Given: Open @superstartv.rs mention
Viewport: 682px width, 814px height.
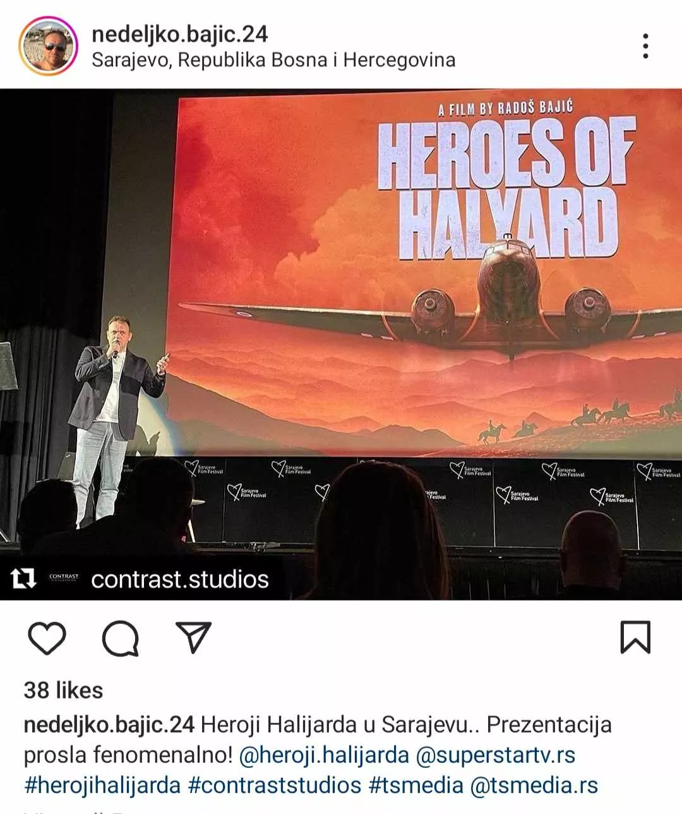Looking at the screenshot, I should click(496, 755).
